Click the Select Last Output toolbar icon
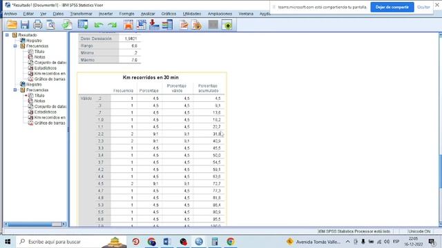Image resolution: width=442 pixels, height=248 pixels. tap(184, 25)
